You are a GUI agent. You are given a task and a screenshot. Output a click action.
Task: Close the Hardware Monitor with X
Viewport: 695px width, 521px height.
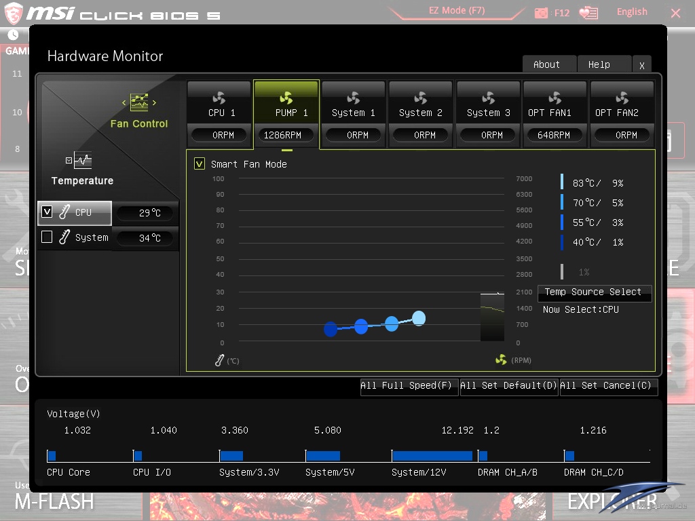[642, 65]
